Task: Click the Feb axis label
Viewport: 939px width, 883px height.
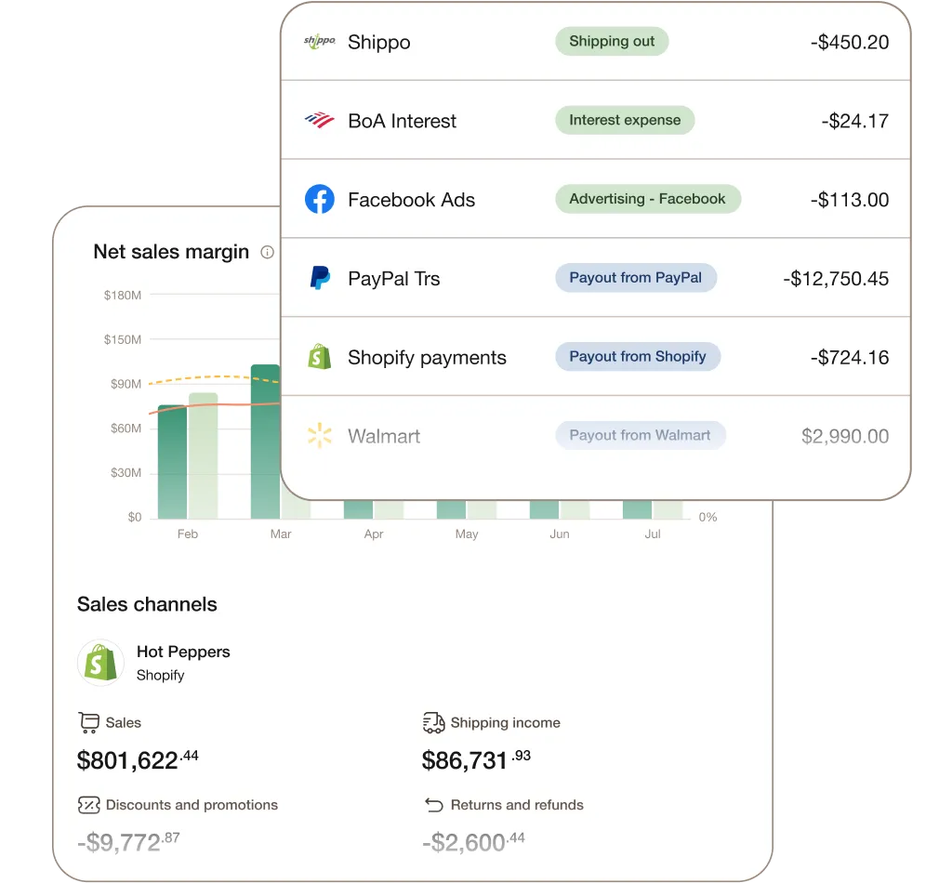Action: click(188, 534)
